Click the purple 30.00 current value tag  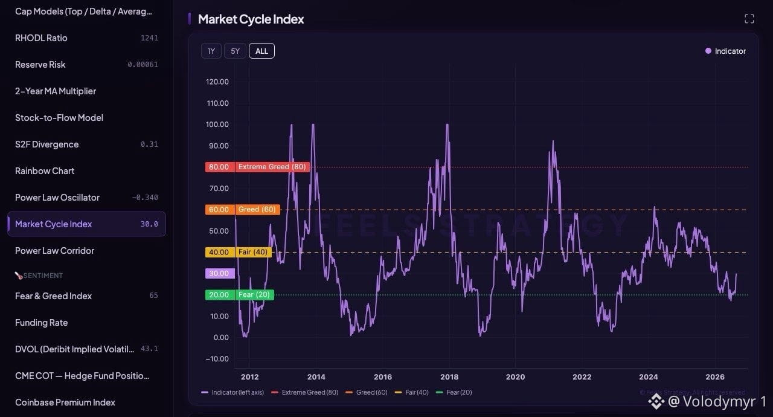[x=219, y=274]
